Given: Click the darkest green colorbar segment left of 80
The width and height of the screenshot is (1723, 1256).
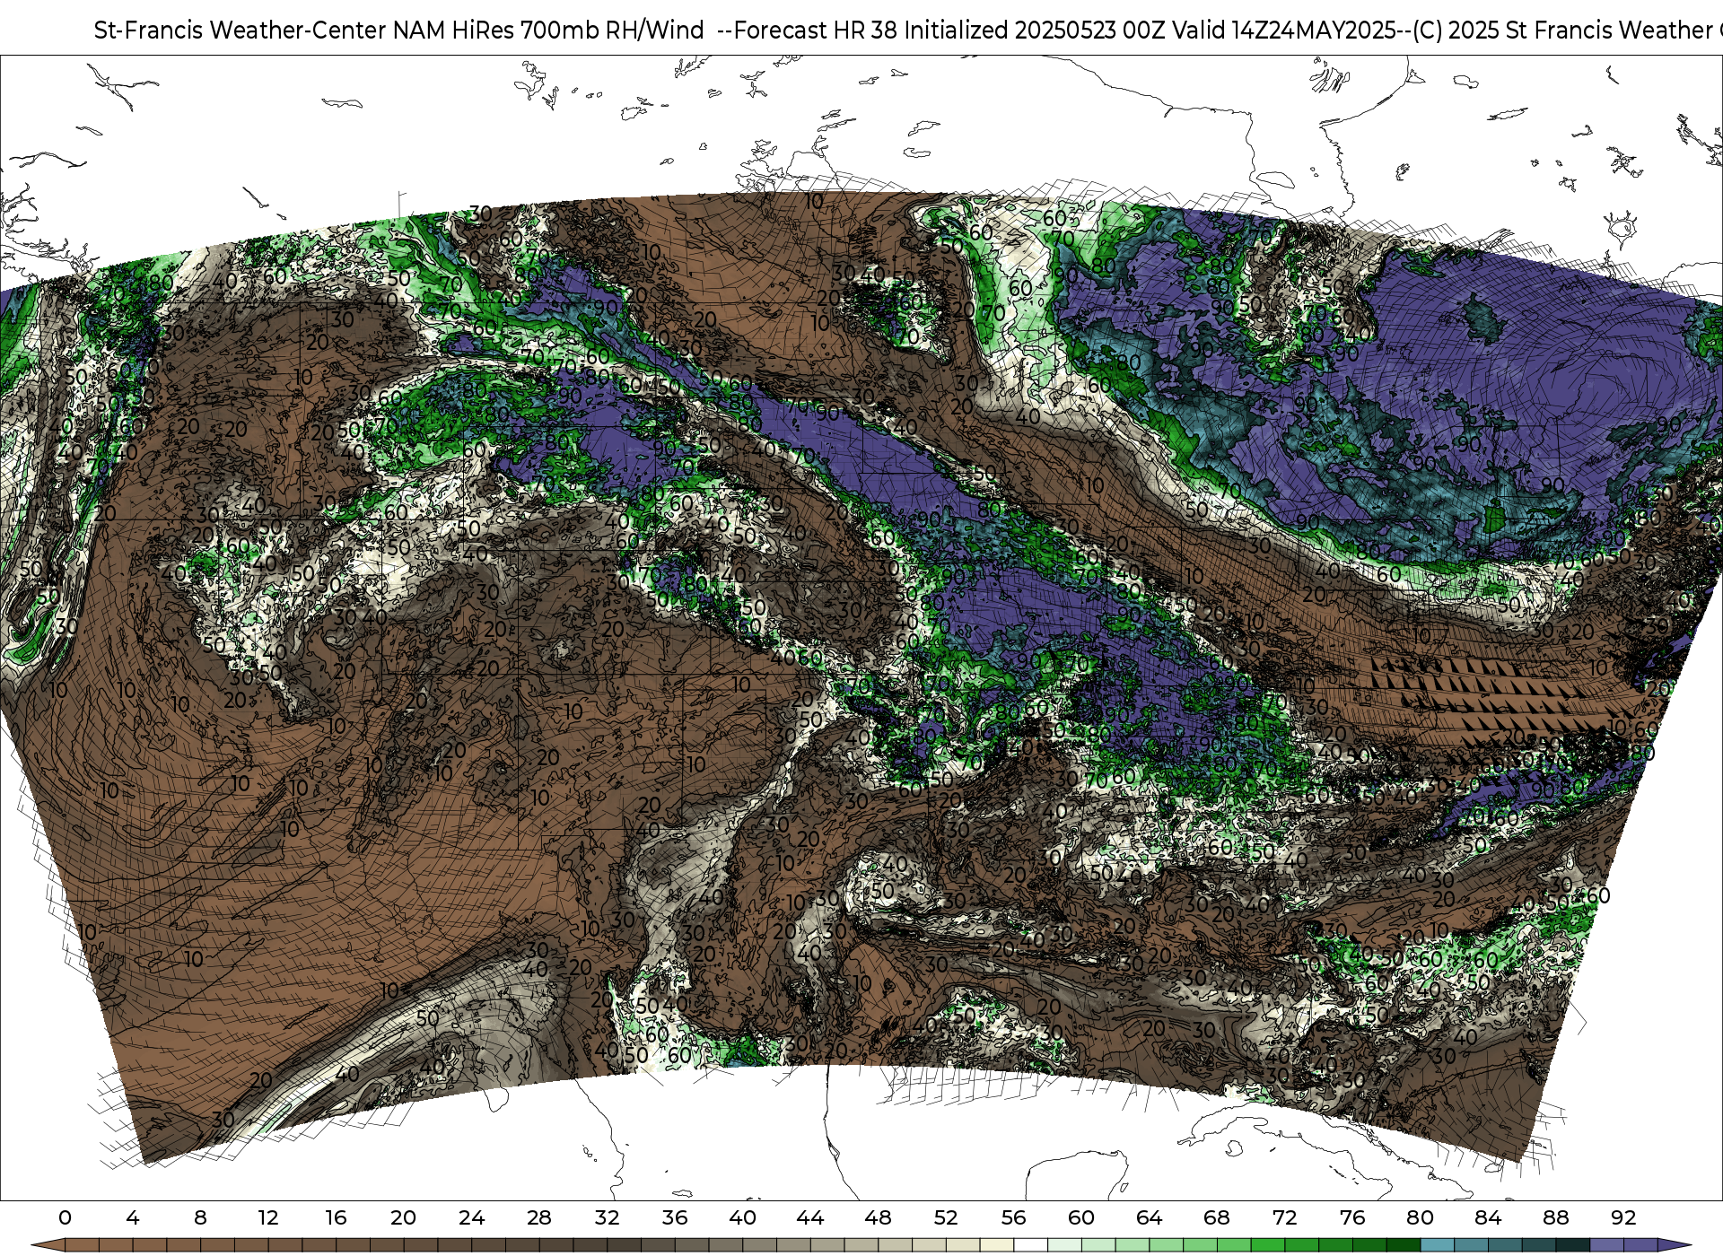Looking at the screenshot, I should pos(1403,1245).
